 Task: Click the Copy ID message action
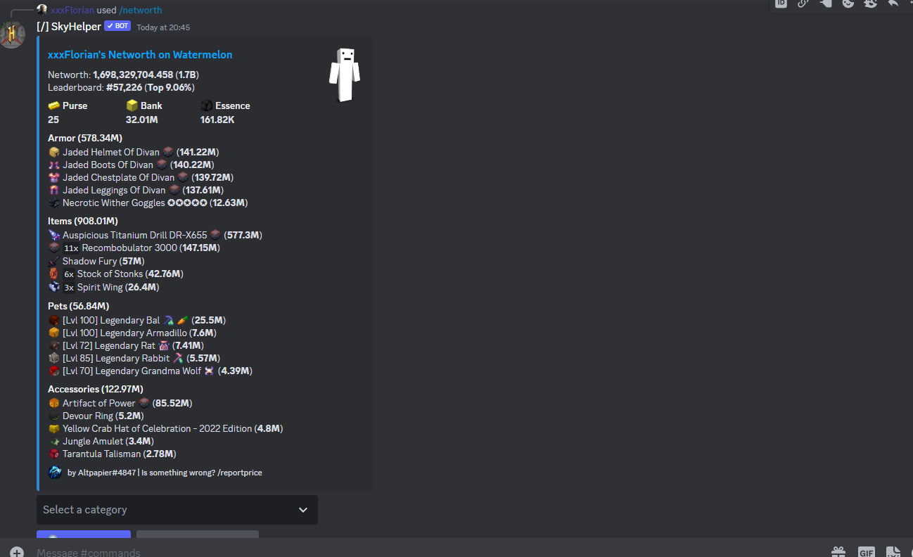point(781,4)
